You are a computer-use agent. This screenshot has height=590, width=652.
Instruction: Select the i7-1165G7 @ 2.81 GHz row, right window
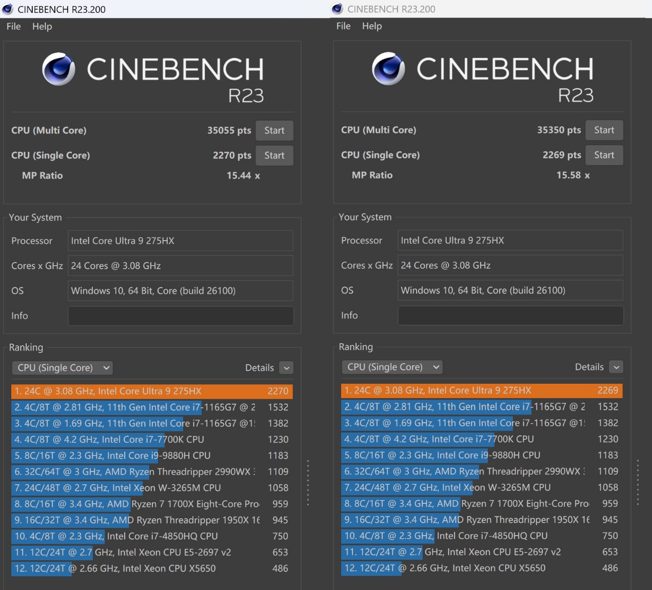482,407
